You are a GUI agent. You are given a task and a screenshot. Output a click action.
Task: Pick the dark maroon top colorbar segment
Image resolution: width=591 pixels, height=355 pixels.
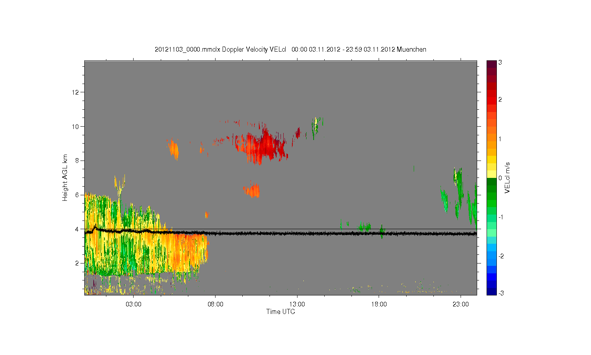click(491, 64)
